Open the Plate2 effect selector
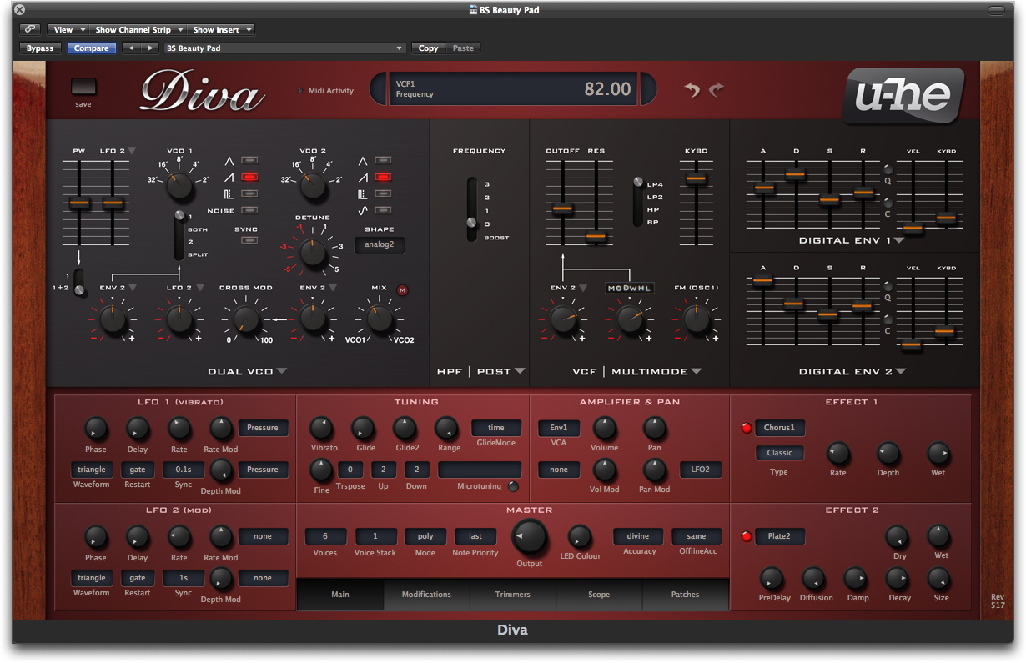This screenshot has height=663, width=1026. [780, 536]
